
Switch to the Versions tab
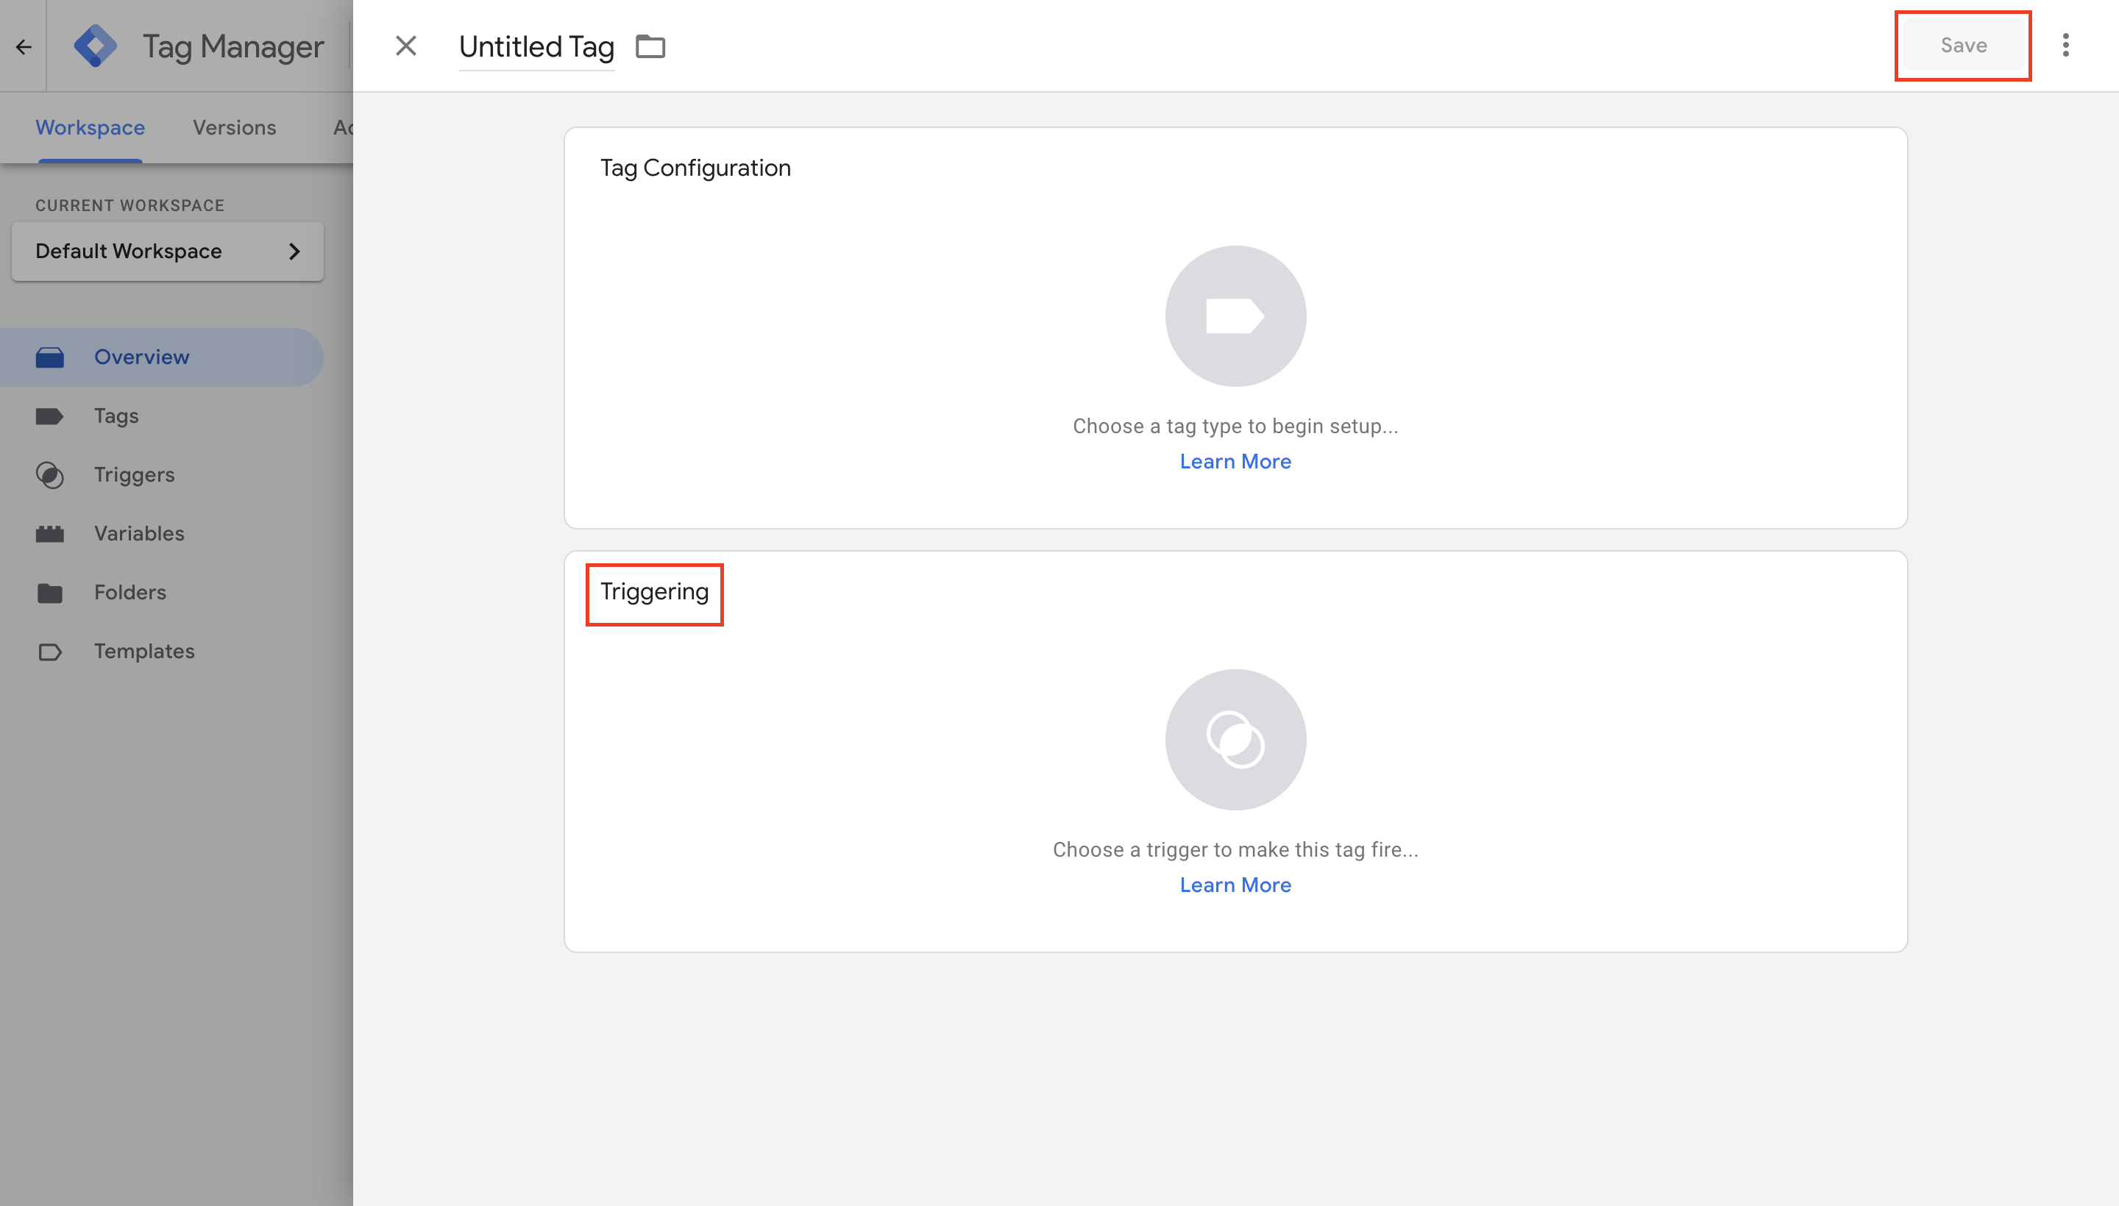pos(235,127)
